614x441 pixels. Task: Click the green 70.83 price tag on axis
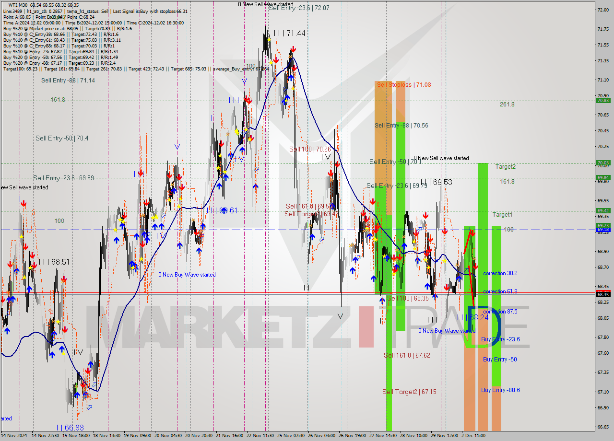pos(603,100)
